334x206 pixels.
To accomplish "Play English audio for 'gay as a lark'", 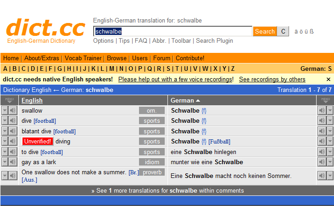I will 13,162.
